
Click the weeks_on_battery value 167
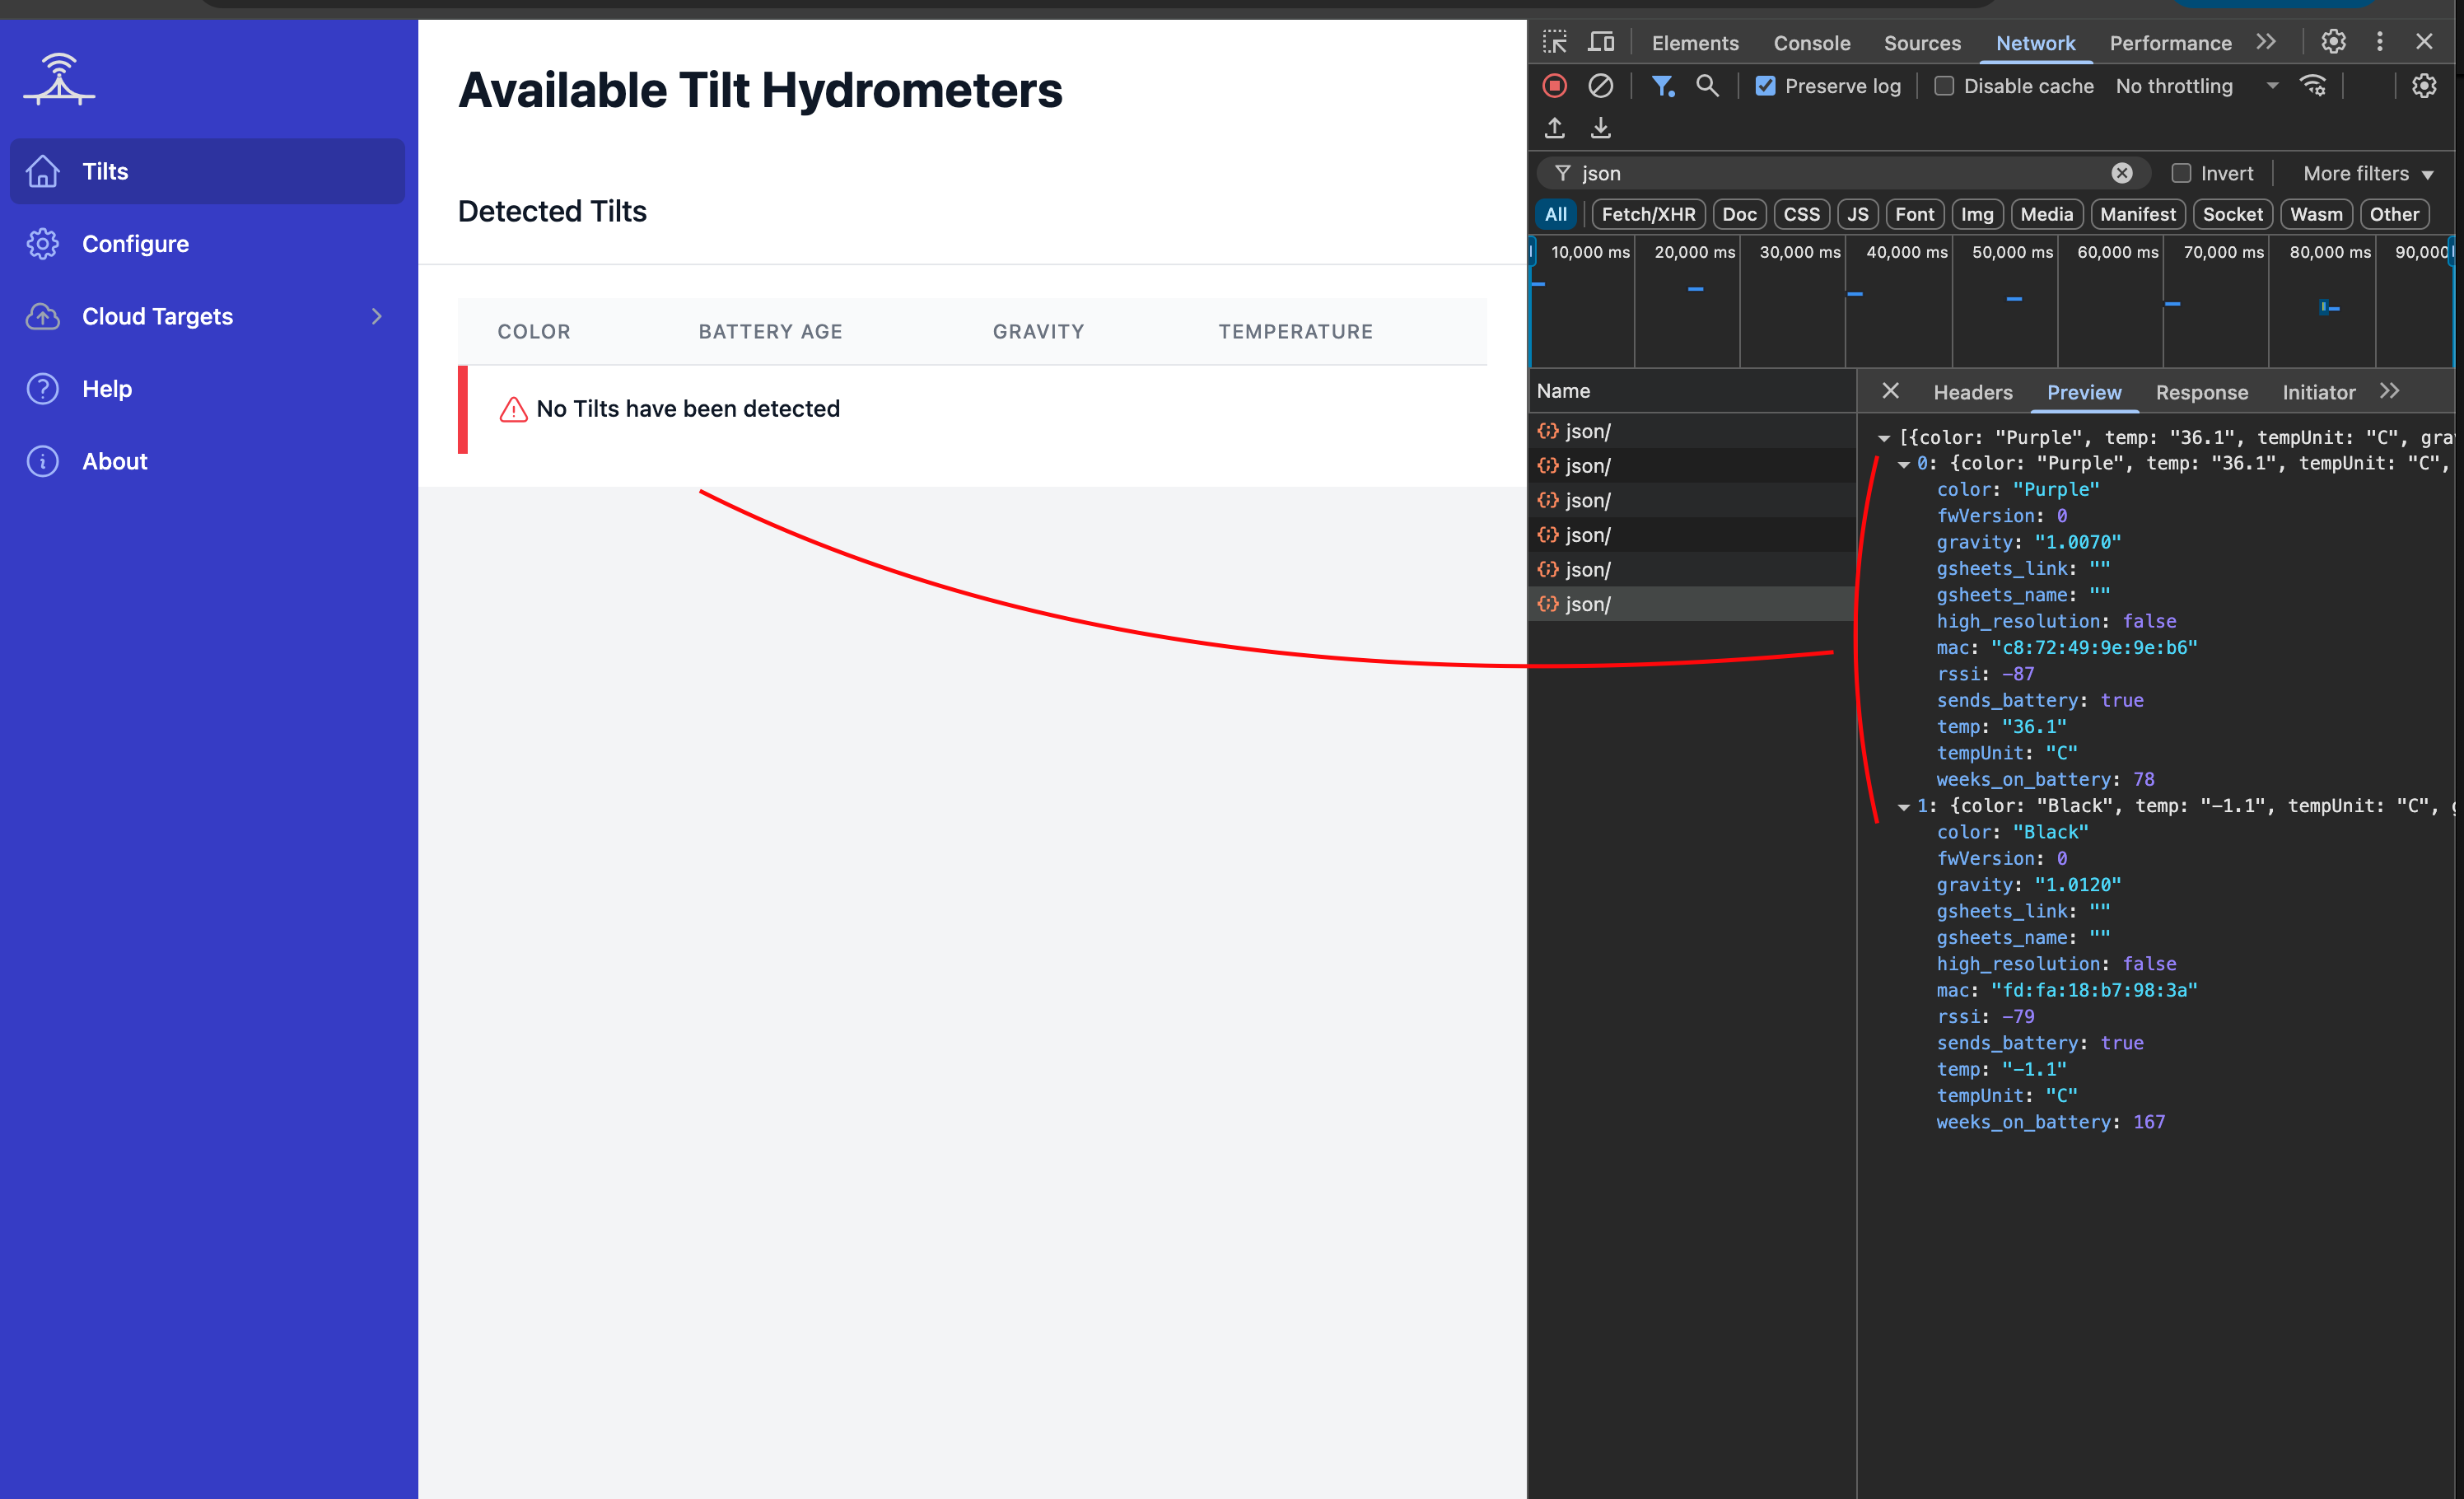coord(2148,1122)
